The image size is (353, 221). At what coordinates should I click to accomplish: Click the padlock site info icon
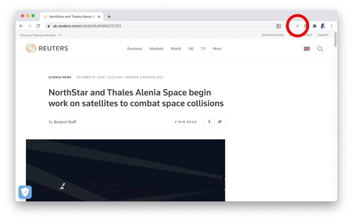(49, 26)
